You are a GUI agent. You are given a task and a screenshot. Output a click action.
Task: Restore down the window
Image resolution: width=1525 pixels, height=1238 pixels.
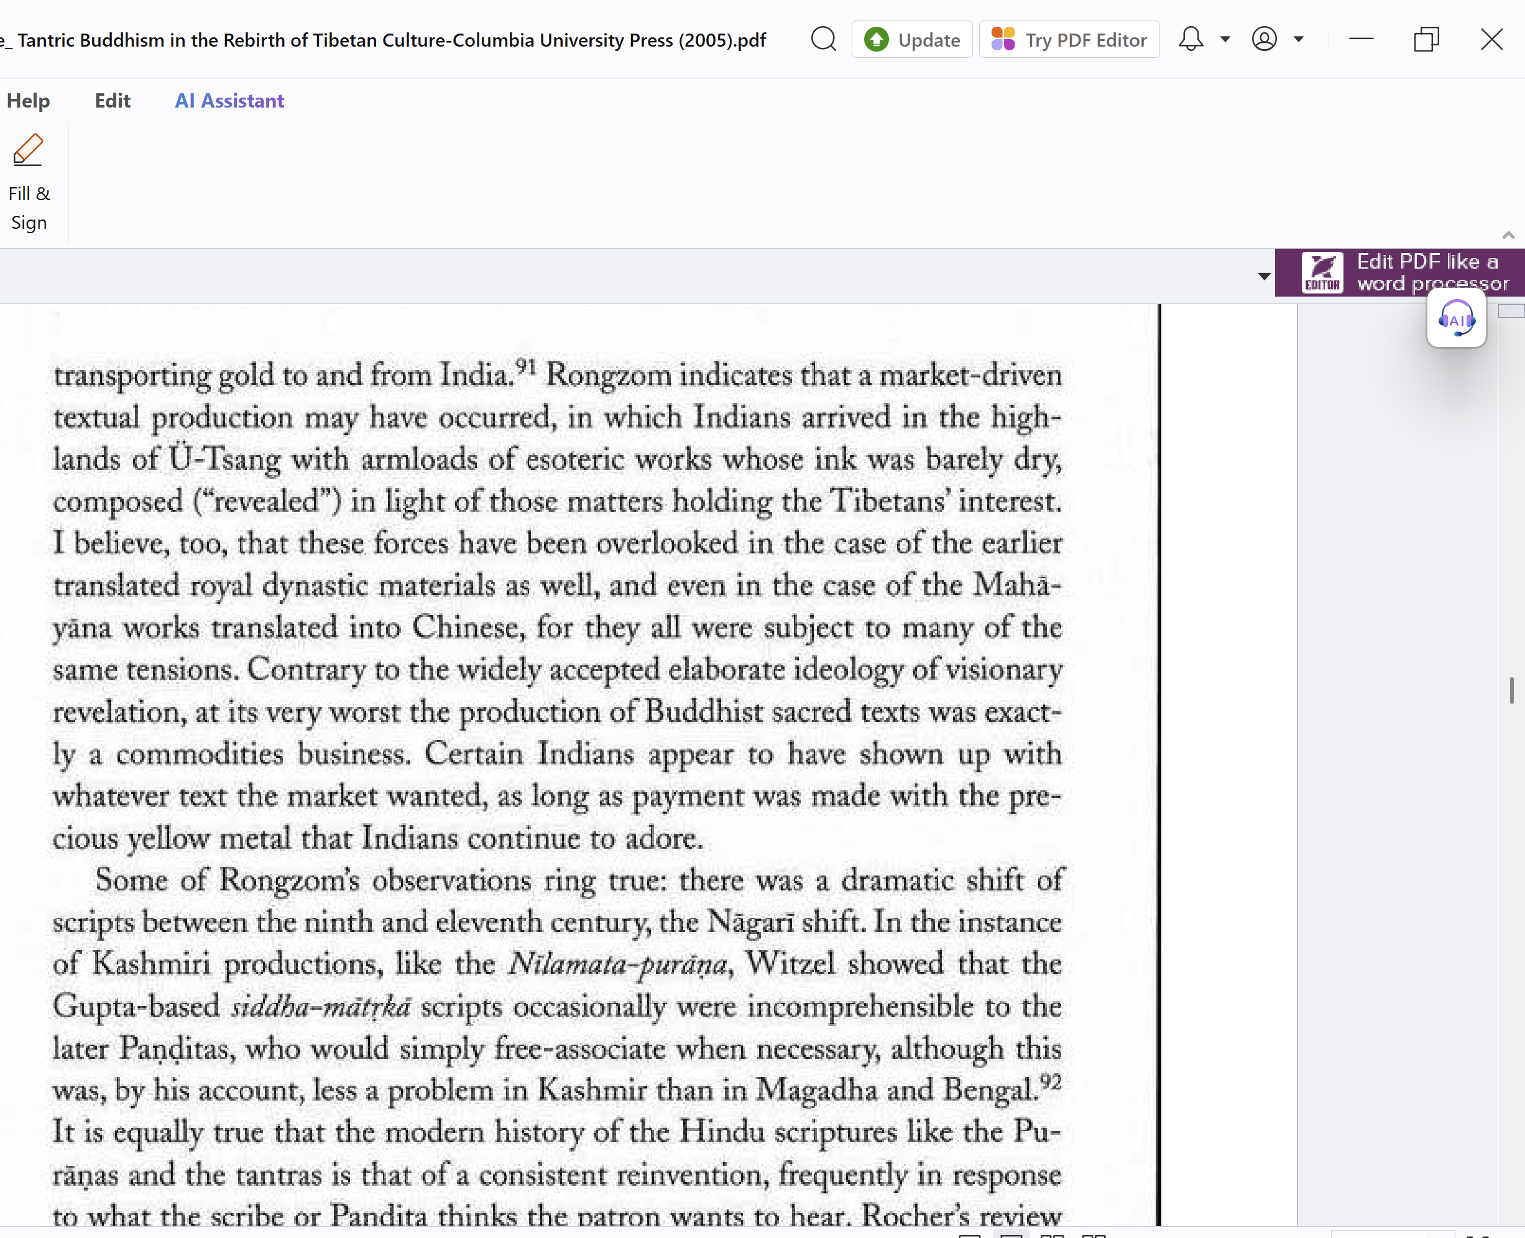tap(1426, 39)
